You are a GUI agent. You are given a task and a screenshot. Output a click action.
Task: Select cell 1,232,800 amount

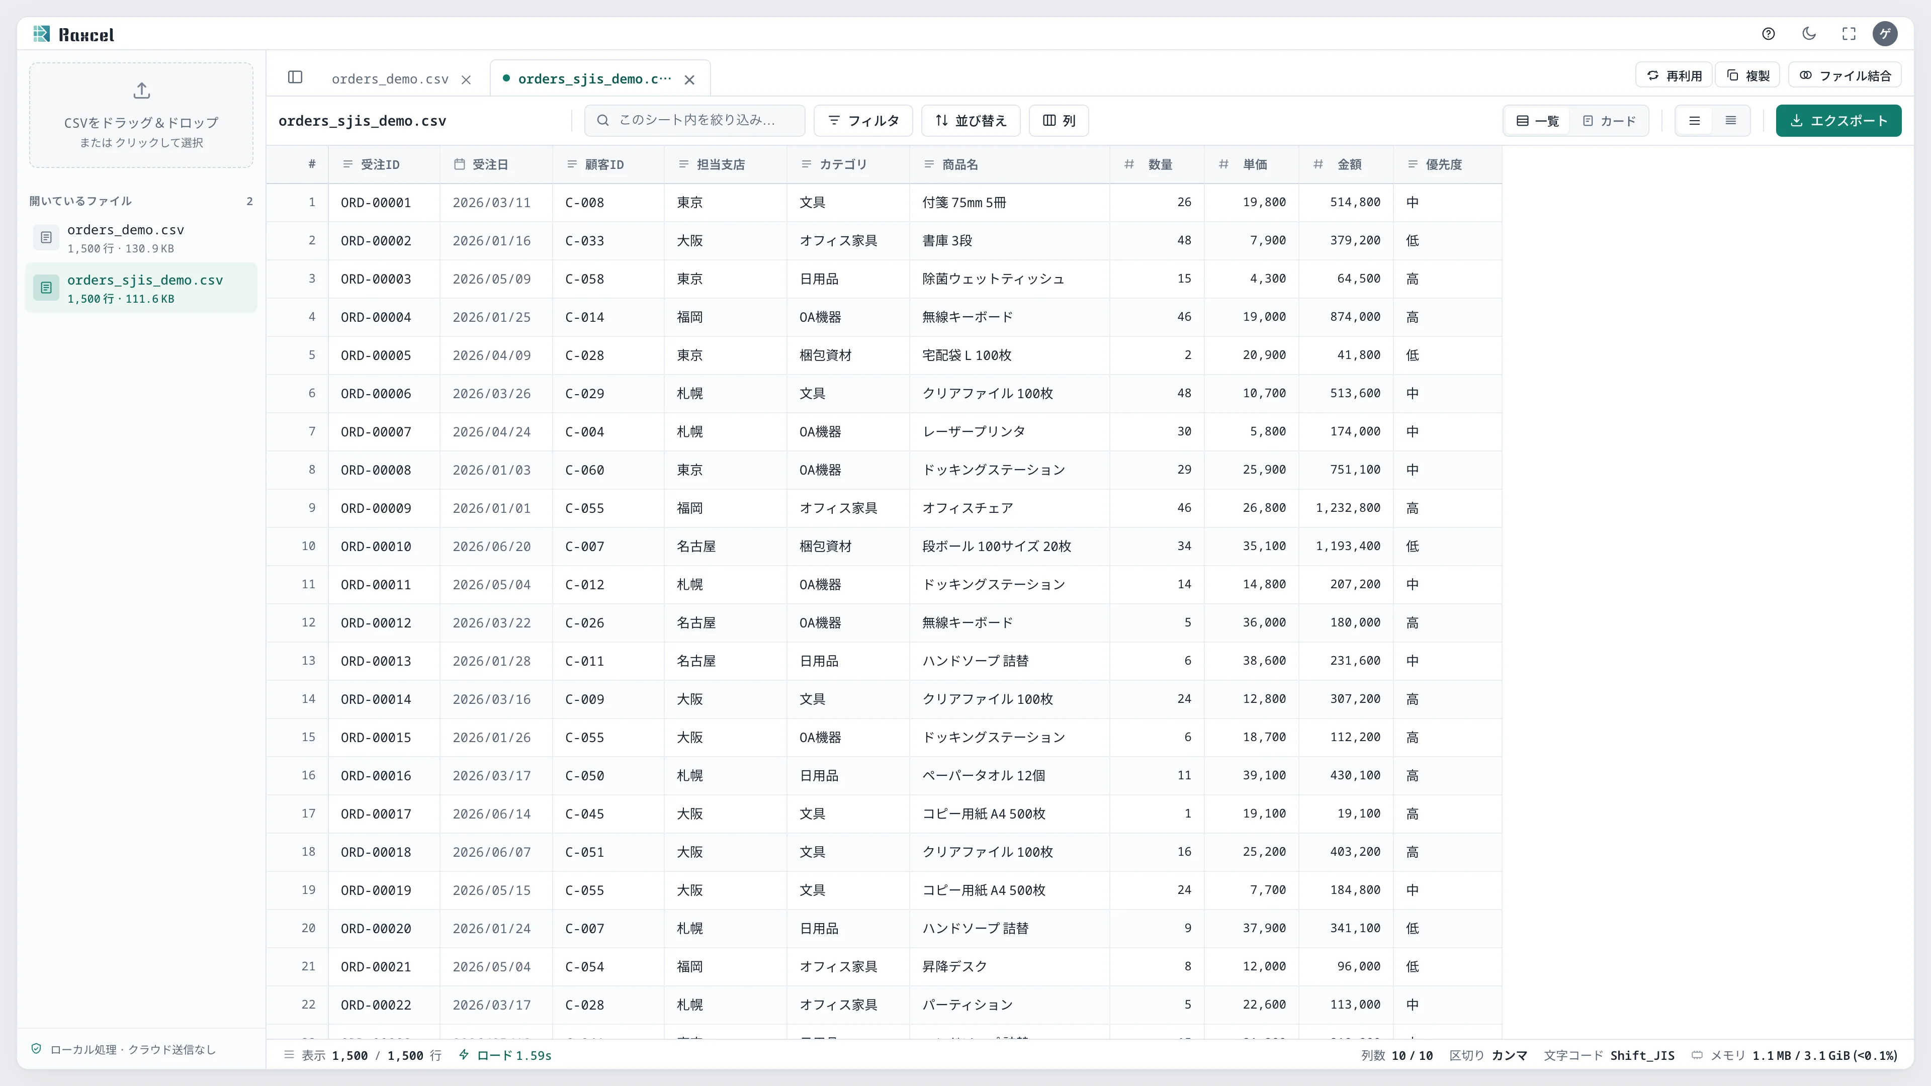[x=1346, y=508]
